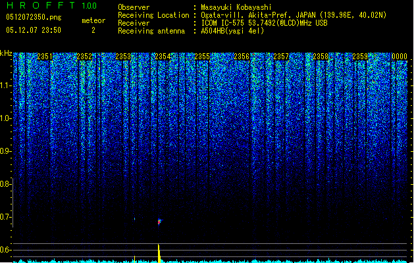Click the 0000 time marker

coord(400,57)
